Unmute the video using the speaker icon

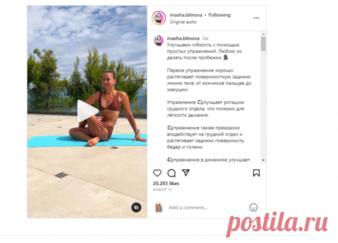pos(136,208)
